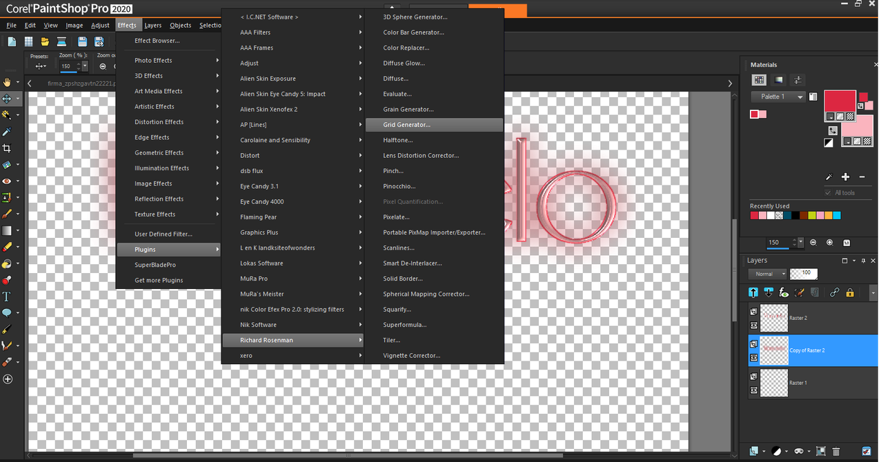Click the Layers zoom out magnifier

point(813,243)
